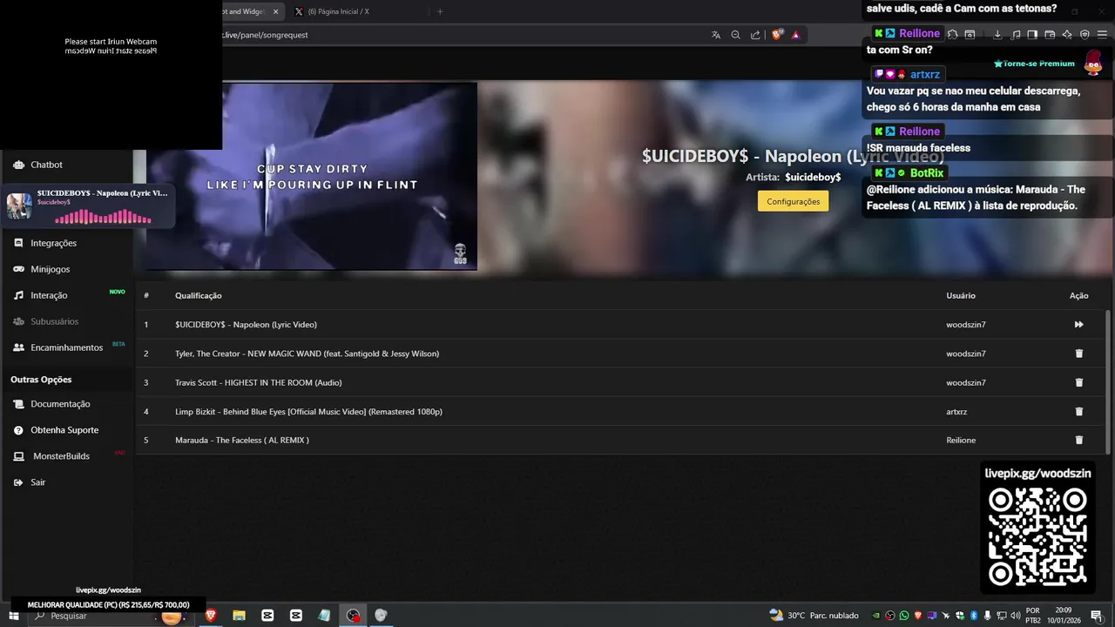Remove Limp Bizkit Behind Blue Eyes from queue
The height and width of the screenshot is (627, 1115).
pyautogui.click(x=1078, y=411)
